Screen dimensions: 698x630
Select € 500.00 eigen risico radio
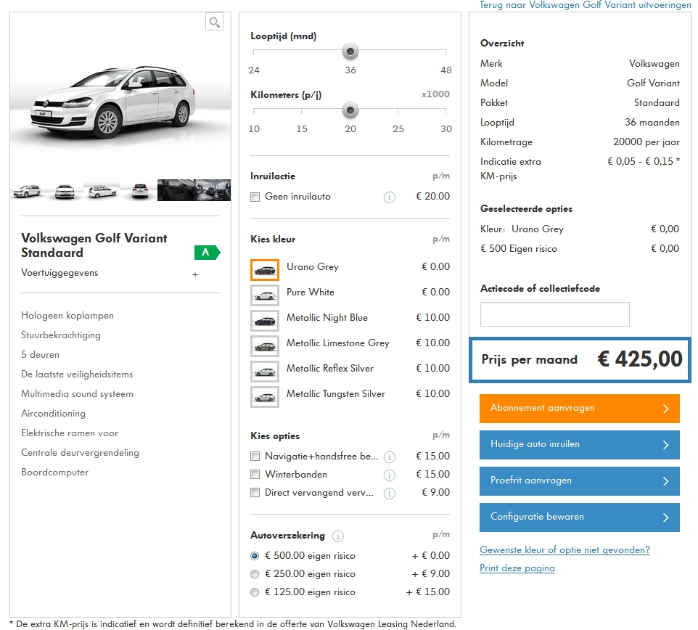(x=255, y=556)
